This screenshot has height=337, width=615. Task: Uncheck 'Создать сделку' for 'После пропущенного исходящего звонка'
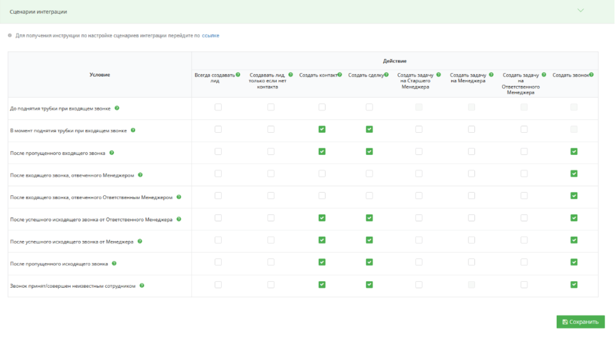tap(369, 262)
